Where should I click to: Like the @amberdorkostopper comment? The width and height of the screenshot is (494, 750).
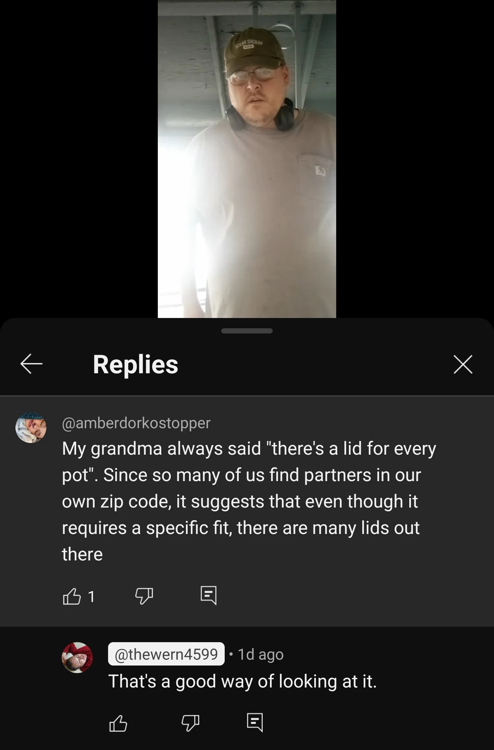72,596
